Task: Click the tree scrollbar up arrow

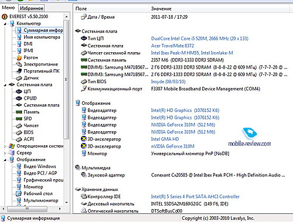Action: coord(67,17)
